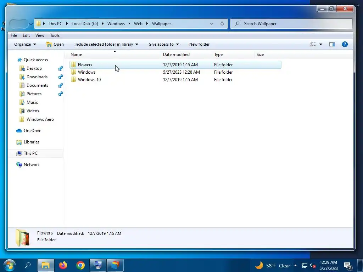Screen dimensions: 363x272
Task: Click the change view layout icon
Action: tap(313, 44)
